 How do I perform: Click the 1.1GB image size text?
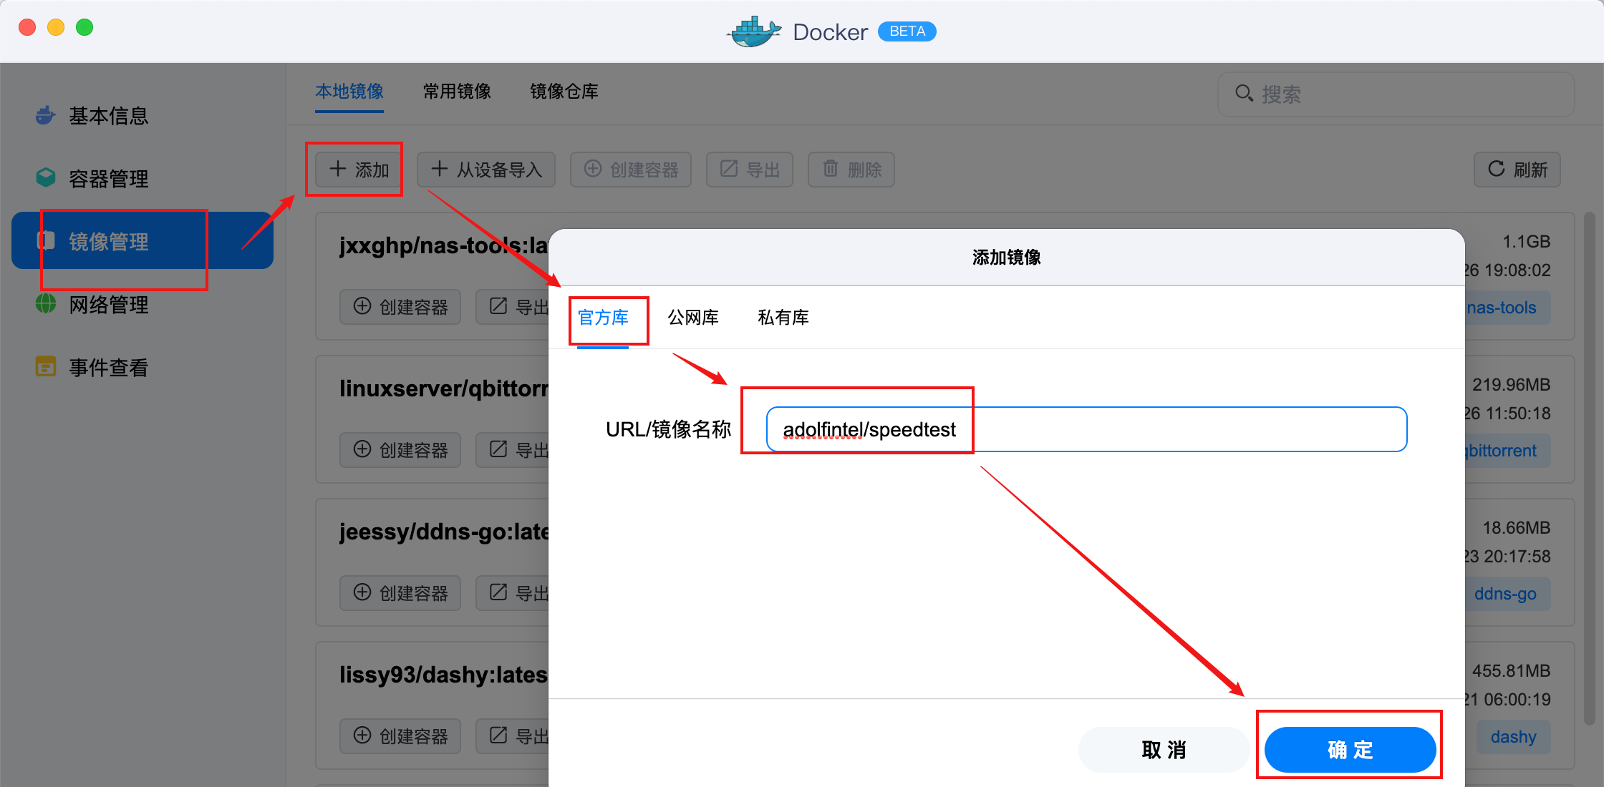pos(1526,242)
